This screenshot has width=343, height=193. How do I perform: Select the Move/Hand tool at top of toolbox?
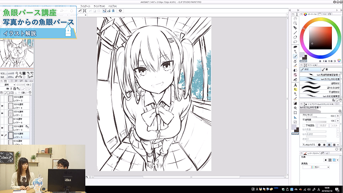[x=295, y=18]
